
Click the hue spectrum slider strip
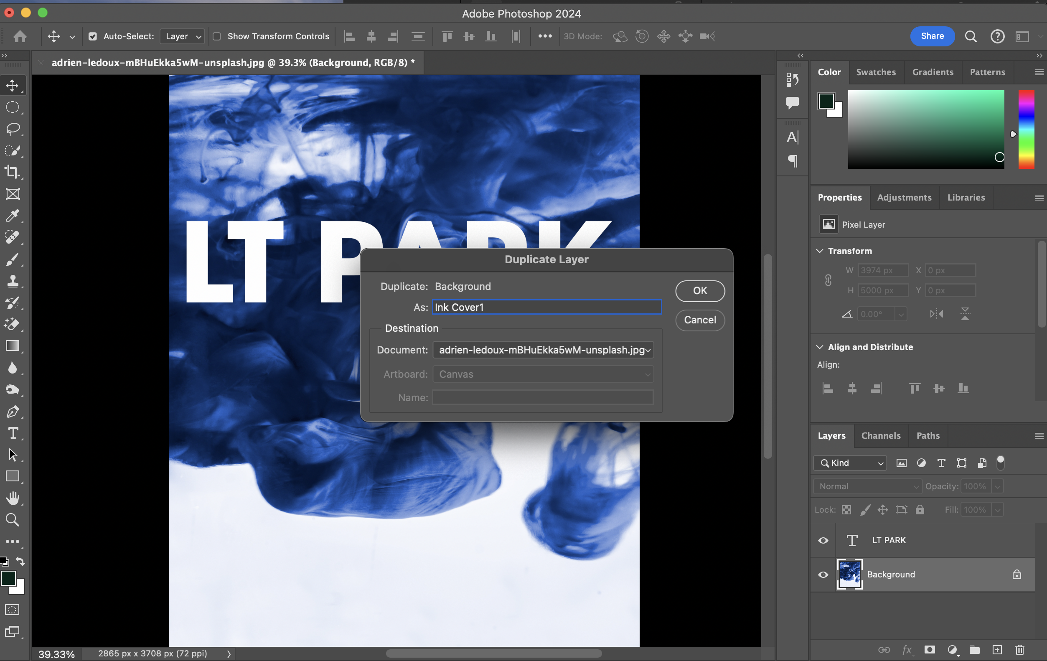point(1026,129)
